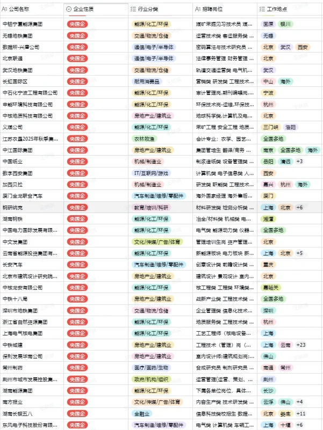
Task: Click the 教育/培训/科研 industry tag
Action: click(x=152, y=208)
